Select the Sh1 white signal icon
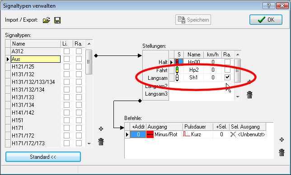 tap(177, 78)
